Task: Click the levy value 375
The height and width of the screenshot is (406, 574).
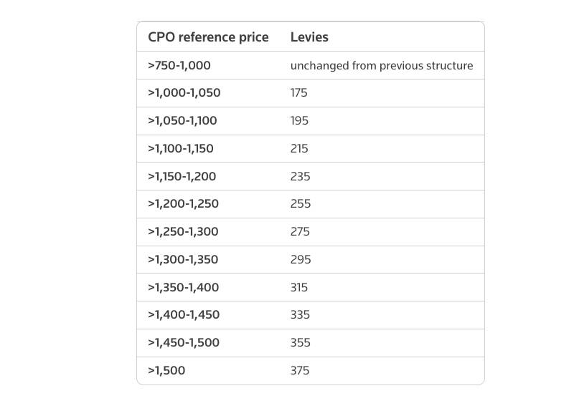Action: (300, 371)
